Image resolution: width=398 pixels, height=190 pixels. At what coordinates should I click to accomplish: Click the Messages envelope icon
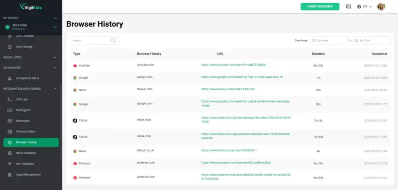(x=9, y=121)
